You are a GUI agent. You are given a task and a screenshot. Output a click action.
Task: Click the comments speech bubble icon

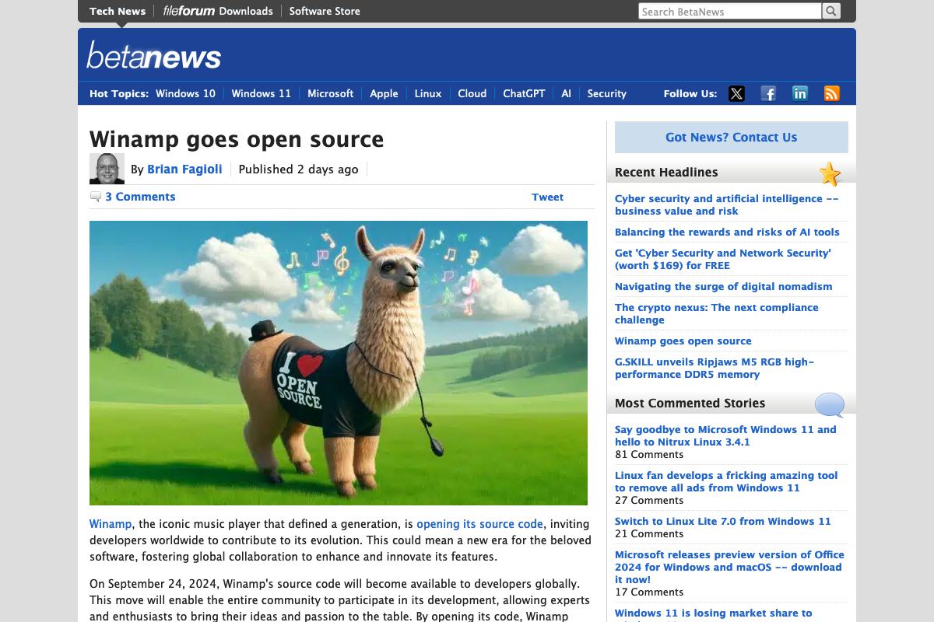(96, 197)
